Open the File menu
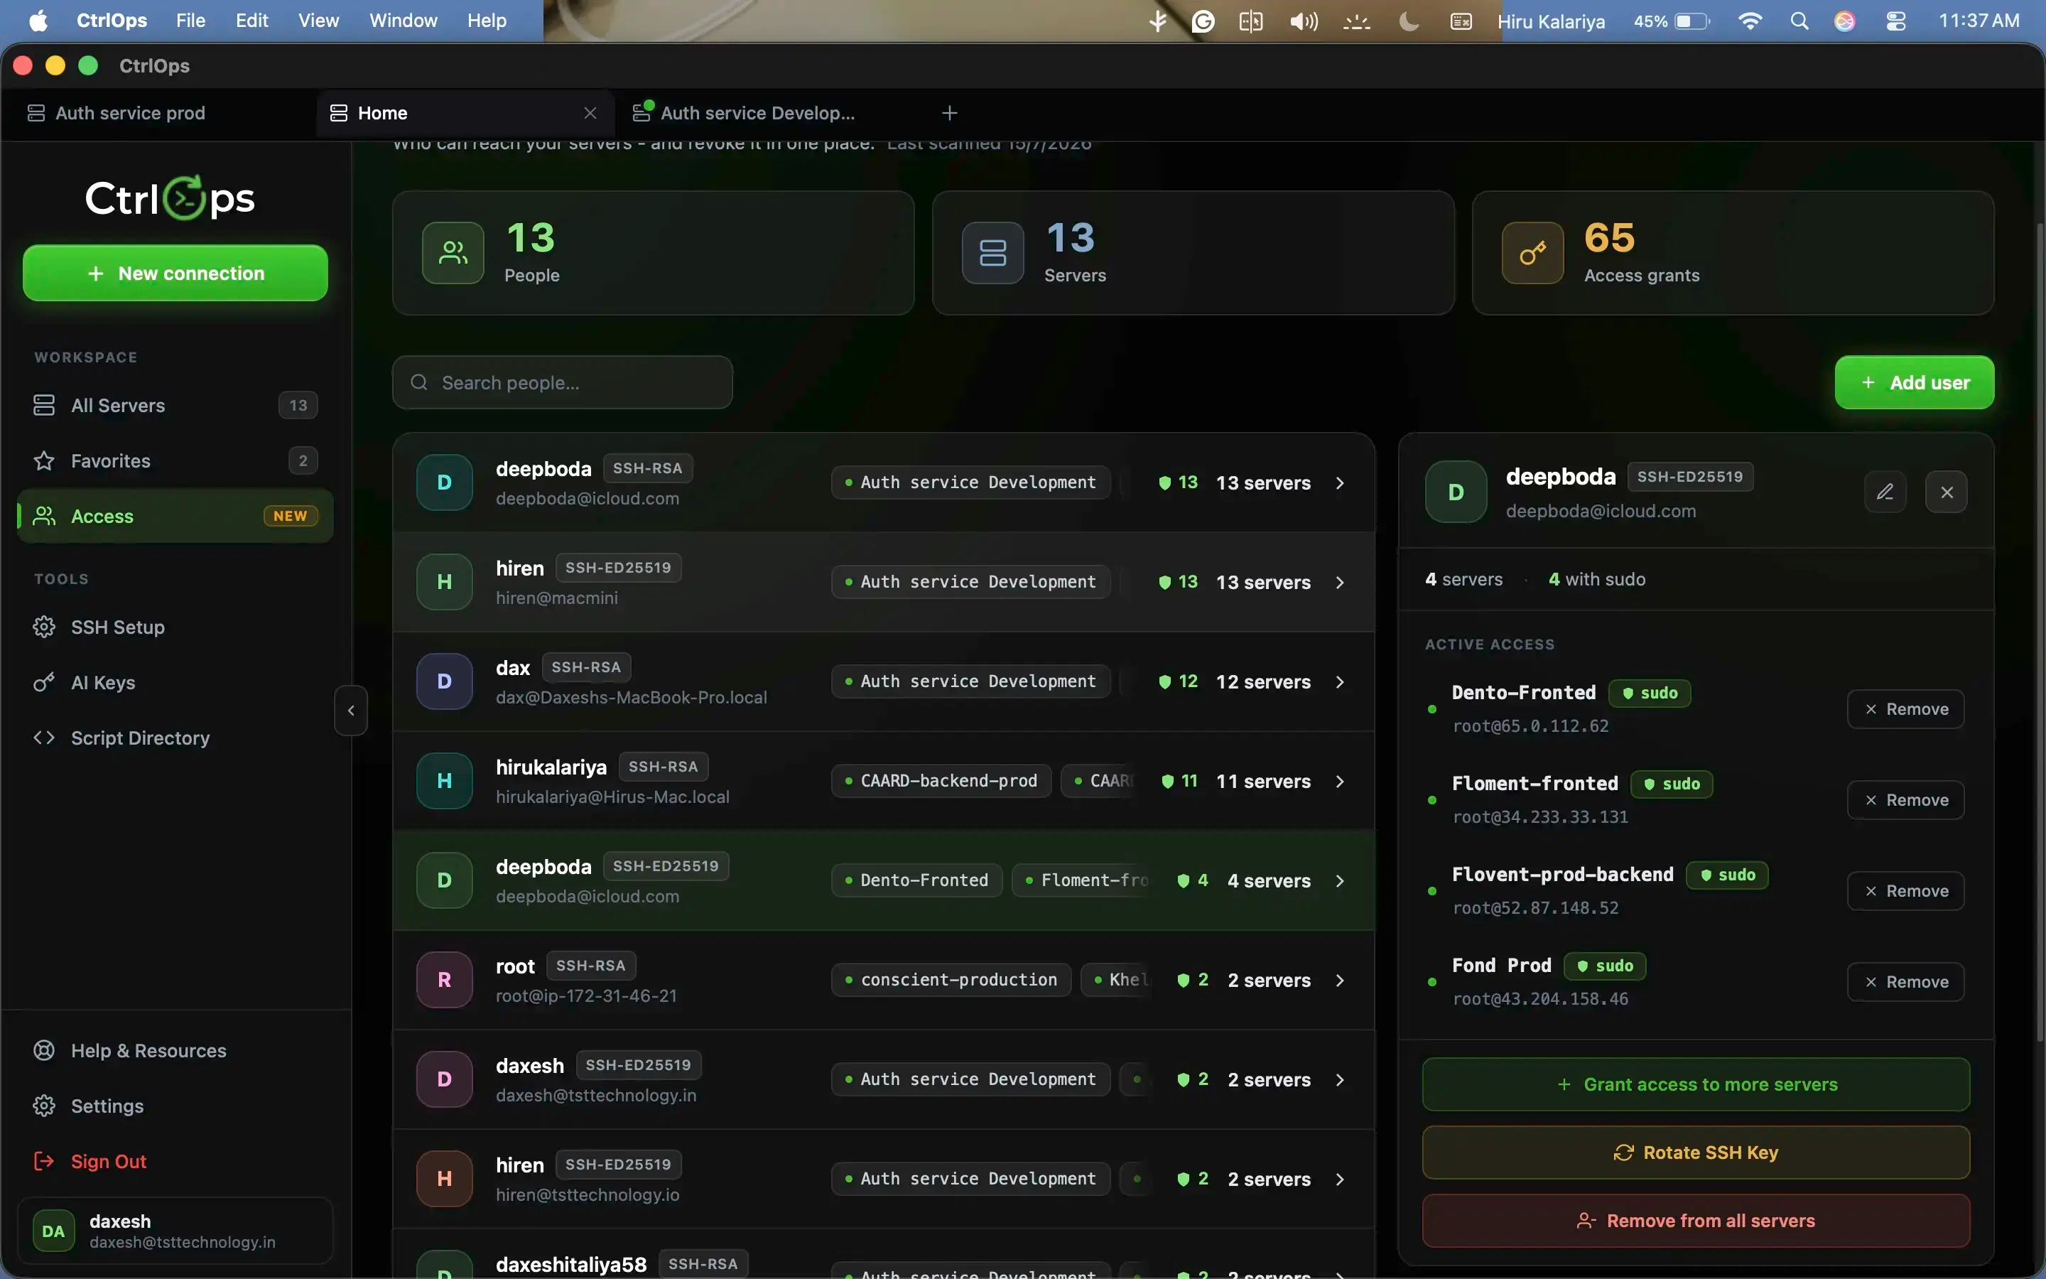Viewport: 2046px width, 1279px height. pos(190,21)
